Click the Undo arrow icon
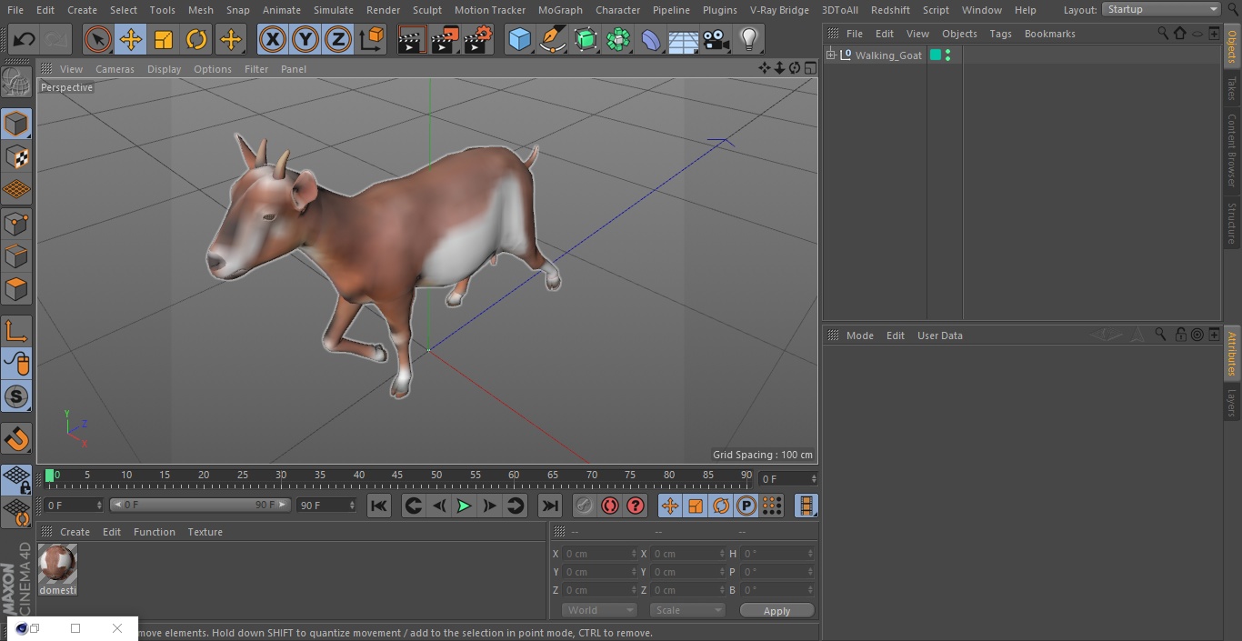The image size is (1242, 641). coord(25,39)
